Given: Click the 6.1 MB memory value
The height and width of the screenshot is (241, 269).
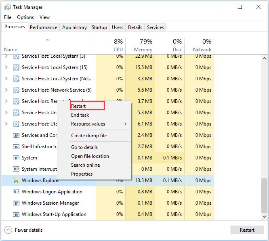Looking at the screenshot, I should pos(145,124).
